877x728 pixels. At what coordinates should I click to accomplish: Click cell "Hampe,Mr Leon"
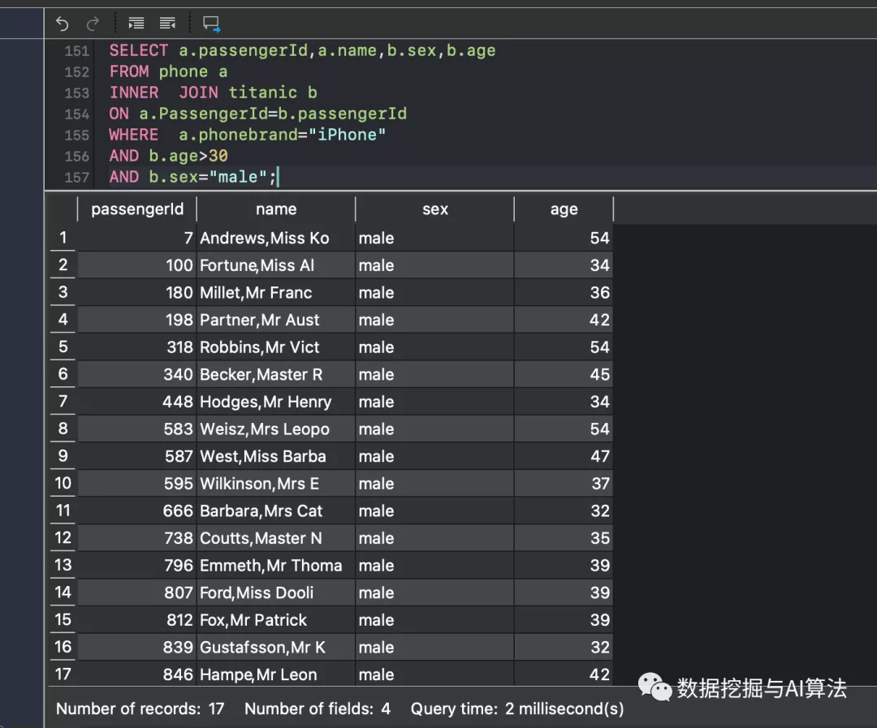tap(276, 674)
